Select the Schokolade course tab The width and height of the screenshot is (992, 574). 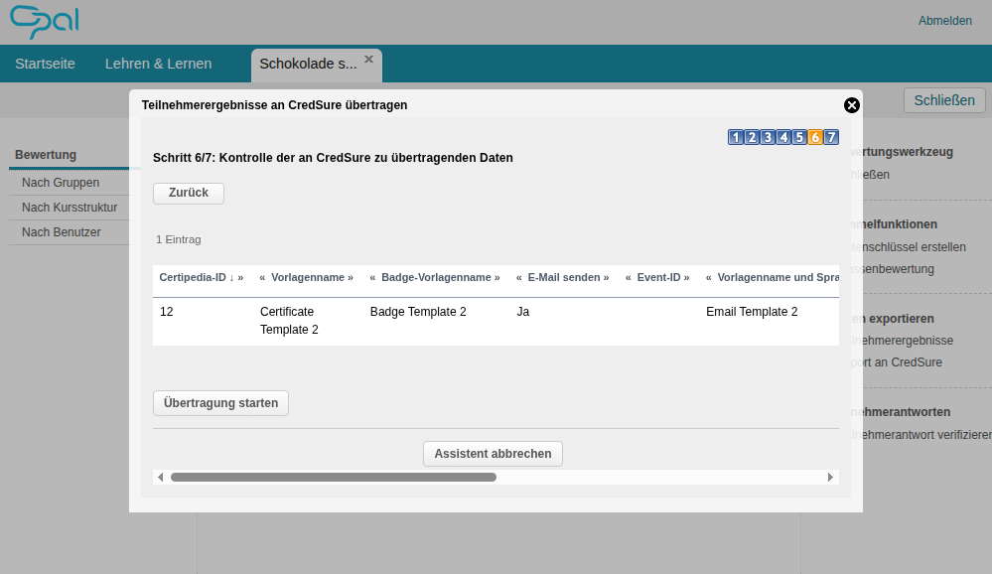coord(308,64)
